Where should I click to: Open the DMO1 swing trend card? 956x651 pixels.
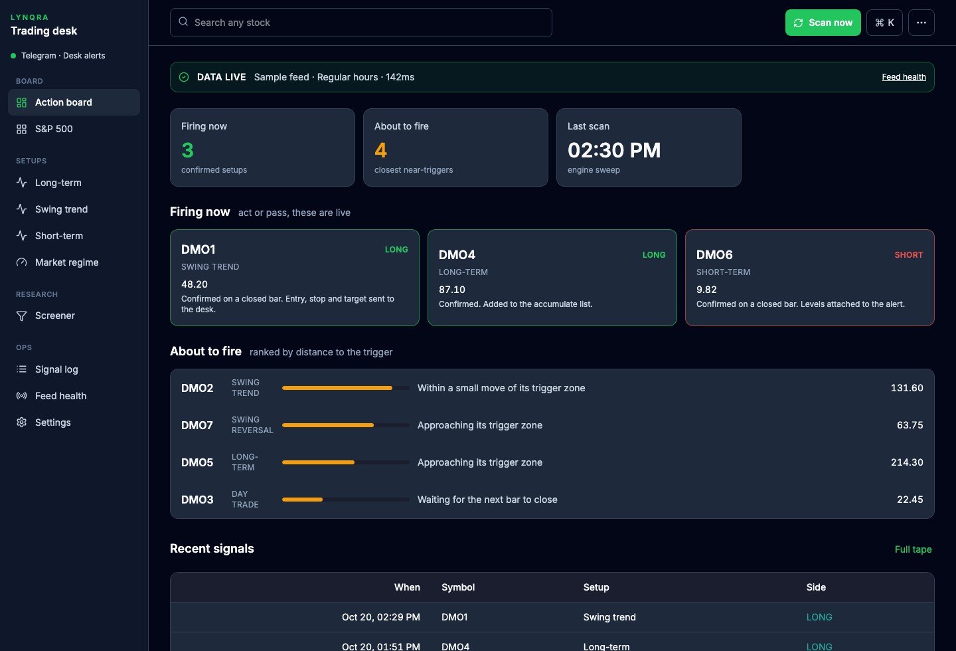click(295, 278)
